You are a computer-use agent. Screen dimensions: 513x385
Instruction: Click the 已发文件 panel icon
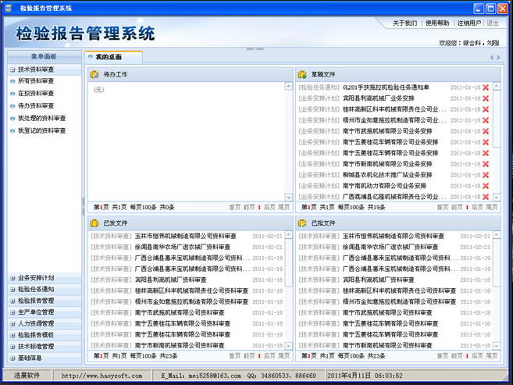click(94, 223)
